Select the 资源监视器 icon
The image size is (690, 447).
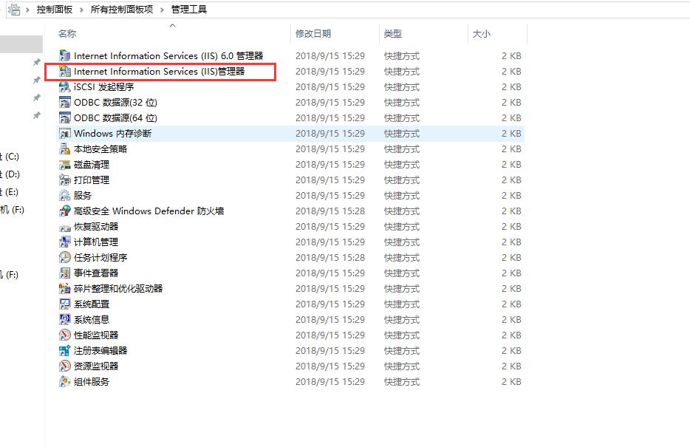(x=65, y=366)
